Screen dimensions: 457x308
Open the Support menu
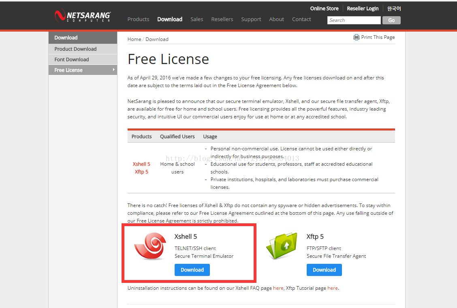(x=251, y=19)
